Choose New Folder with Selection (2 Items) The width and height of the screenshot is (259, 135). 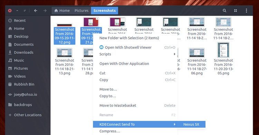coord(129,38)
